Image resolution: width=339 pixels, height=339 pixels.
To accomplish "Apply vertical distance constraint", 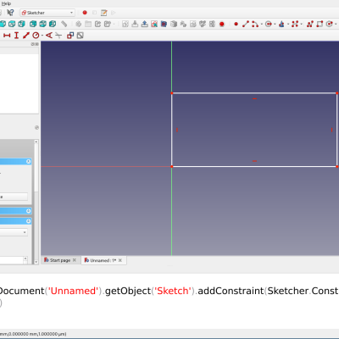I will coord(16,36).
